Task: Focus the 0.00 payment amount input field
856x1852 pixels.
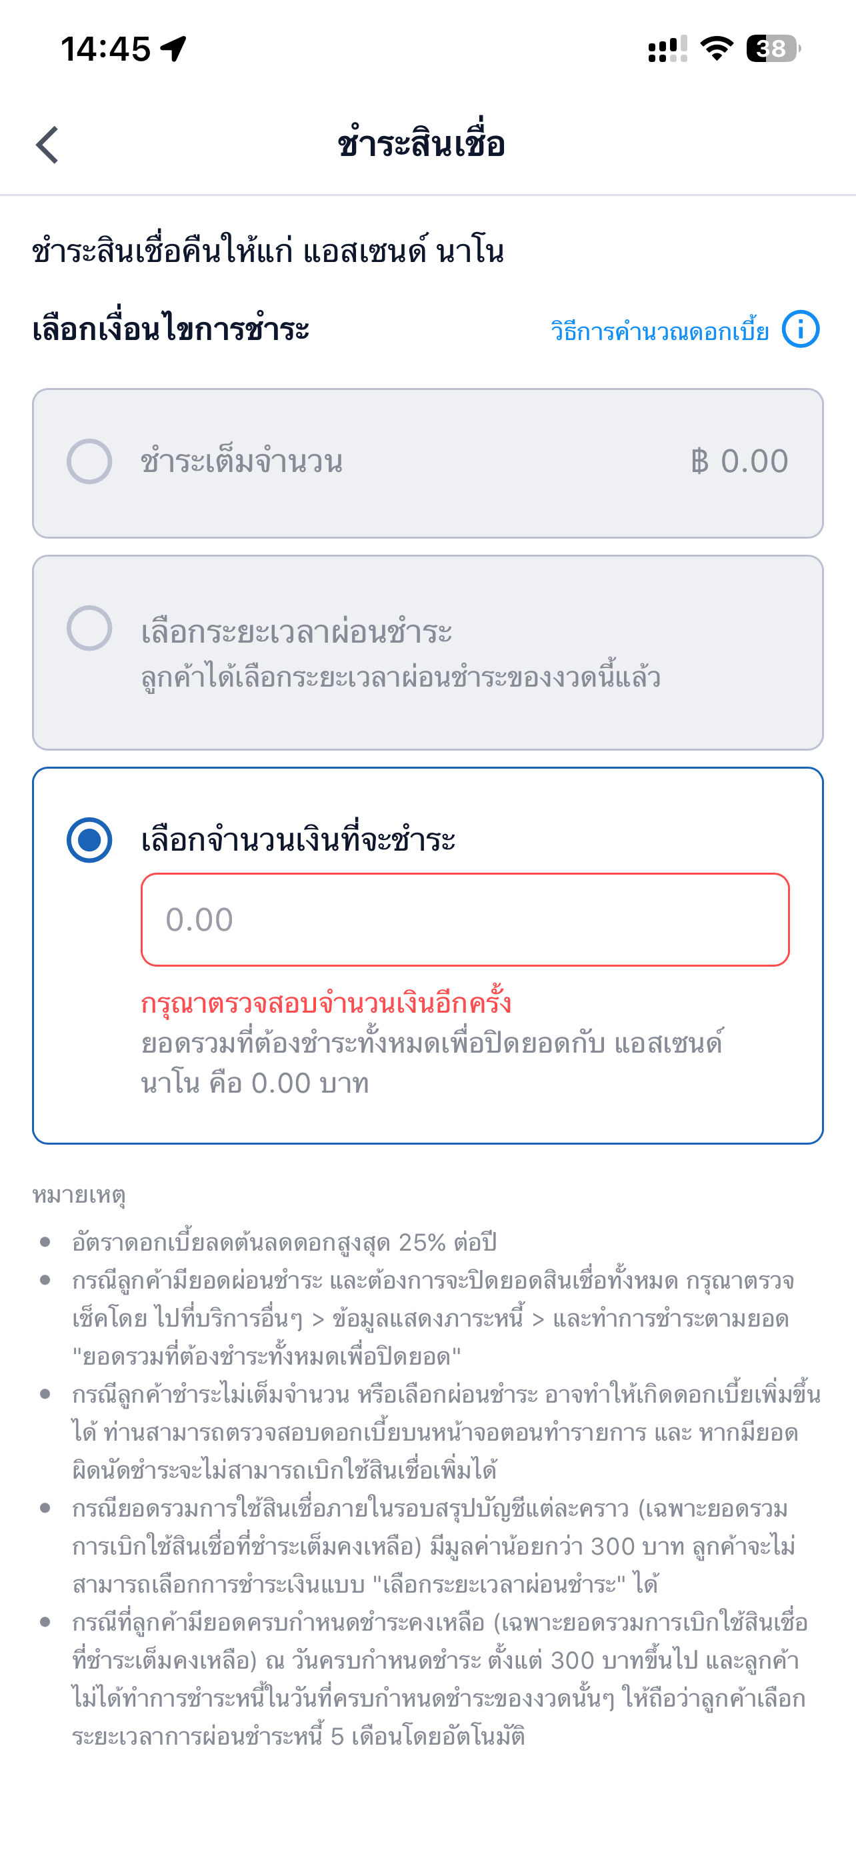Action: [465, 919]
